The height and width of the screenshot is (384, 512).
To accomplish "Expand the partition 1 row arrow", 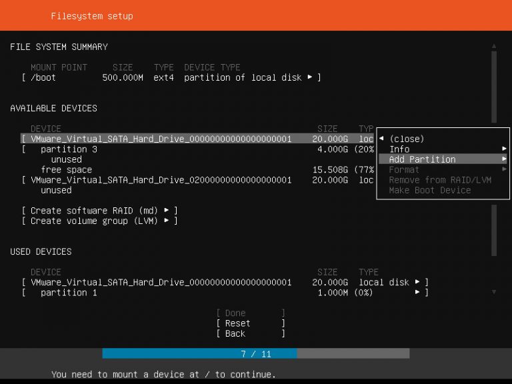I will point(417,292).
